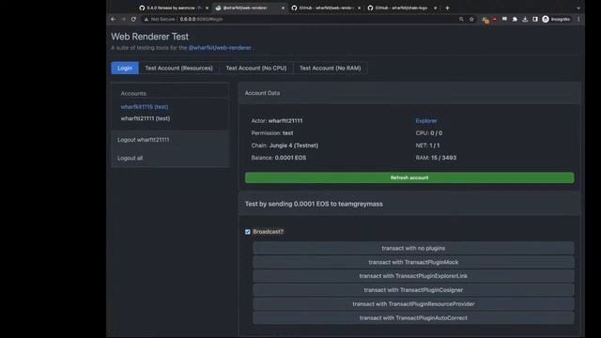Reload the page with the refresh icon
The image size is (601, 338).
tap(133, 19)
